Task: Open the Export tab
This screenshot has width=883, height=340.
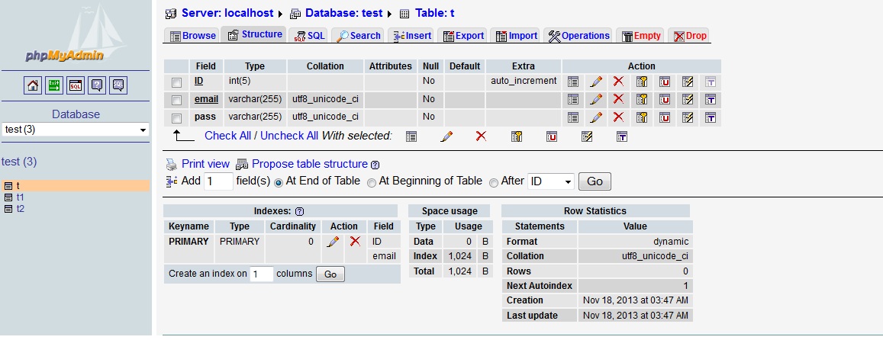Action: click(463, 36)
